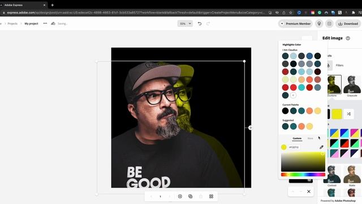The height and width of the screenshot is (204, 362).
Task: Click inside the saturation brightness gradient box
Action: click(x=303, y=161)
